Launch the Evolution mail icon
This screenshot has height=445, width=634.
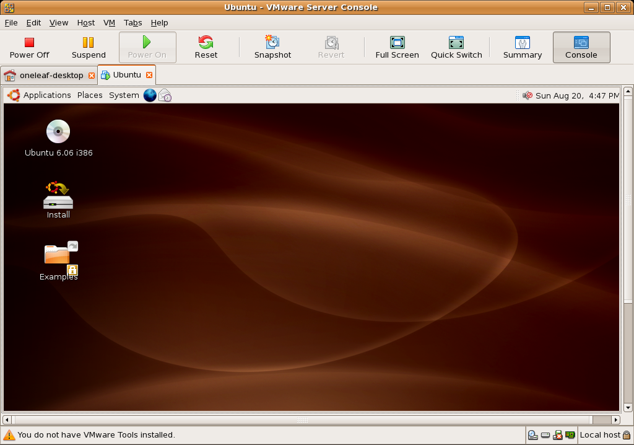[x=165, y=95]
